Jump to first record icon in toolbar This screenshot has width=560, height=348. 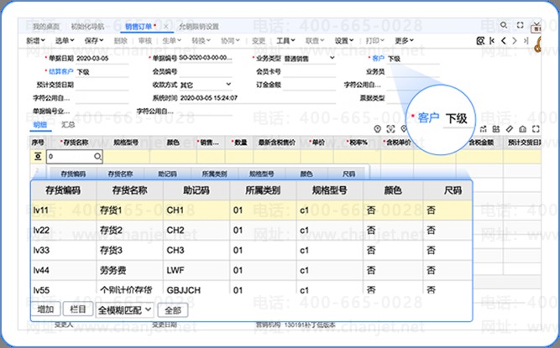492,40
